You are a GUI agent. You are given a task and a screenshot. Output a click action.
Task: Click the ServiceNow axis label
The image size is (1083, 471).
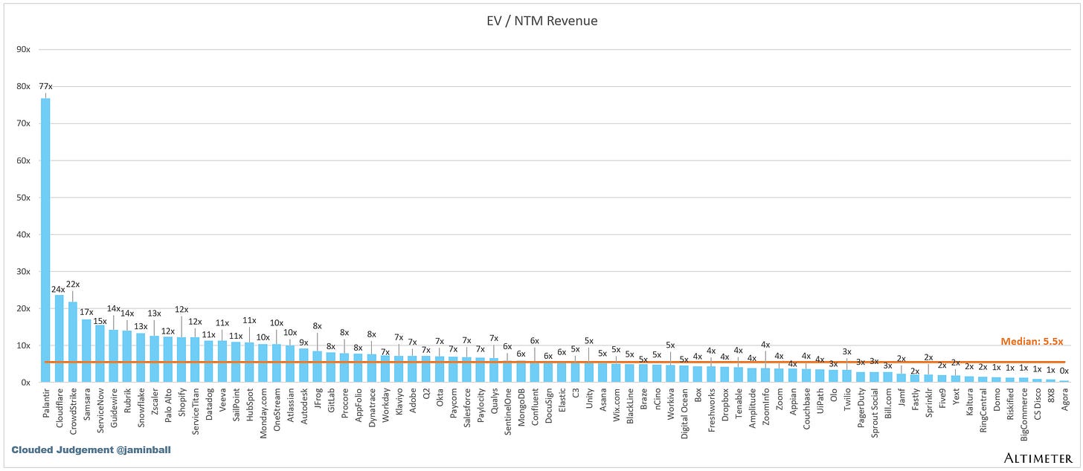pos(100,409)
